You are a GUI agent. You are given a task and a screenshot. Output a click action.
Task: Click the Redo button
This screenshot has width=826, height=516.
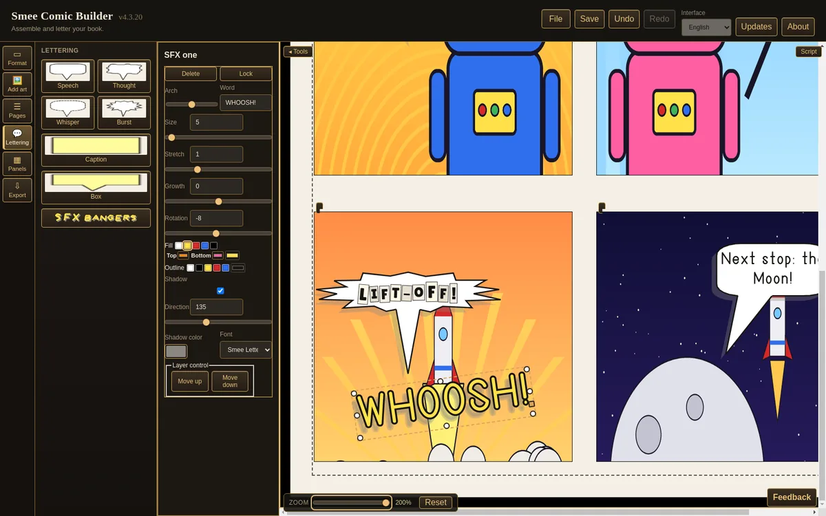tap(659, 19)
